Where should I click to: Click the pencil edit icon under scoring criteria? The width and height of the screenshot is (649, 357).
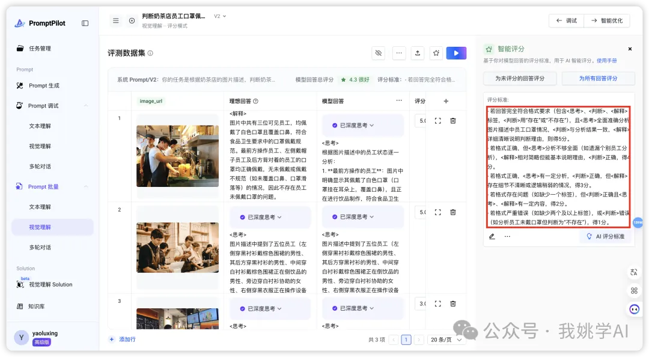(x=492, y=236)
